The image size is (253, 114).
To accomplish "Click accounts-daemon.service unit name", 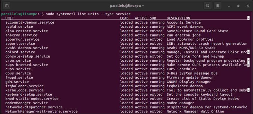I will pos(30,23).
